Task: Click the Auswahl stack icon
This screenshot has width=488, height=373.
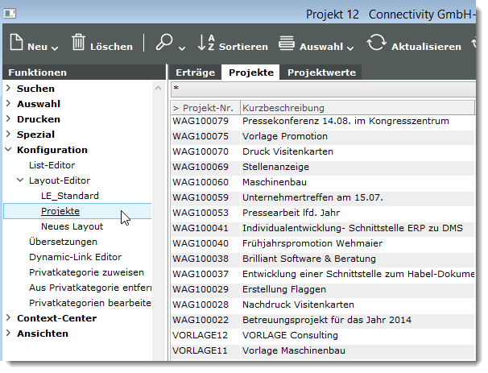Action: [287, 44]
